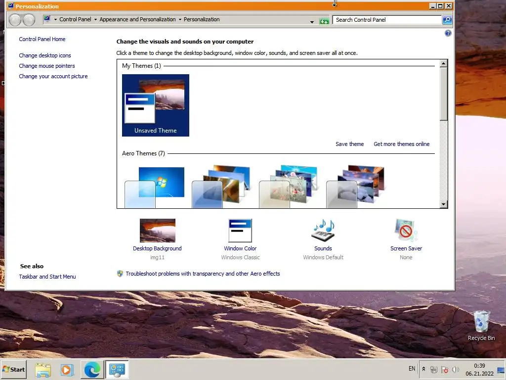The image size is (506, 380).
Task: Select the third Aero theme with flower images
Action: coord(289,187)
